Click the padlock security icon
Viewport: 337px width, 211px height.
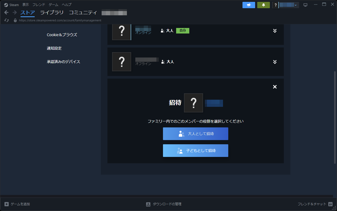click(15, 20)
